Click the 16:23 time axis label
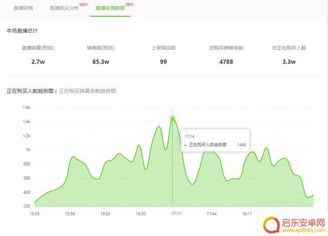328x236 pixels. coord(105,214)
